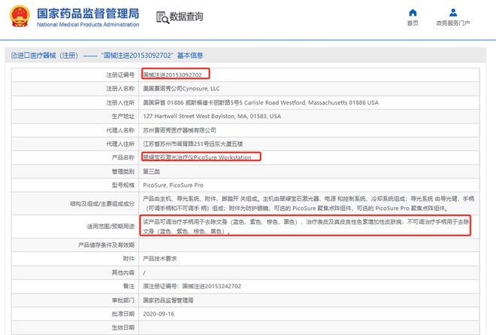Click the 适用范围/预期用途 label
This screenshot has height=335, width=496.
[110, 227]
